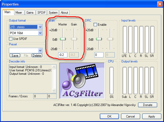Enable the Use SPDIF checkbox
This screenshot has height=122, width=164.
(10, 39)
